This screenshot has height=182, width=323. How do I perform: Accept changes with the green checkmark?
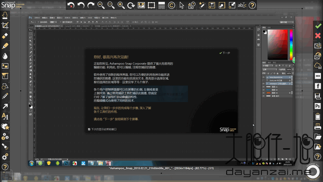(x=318, y=26)
